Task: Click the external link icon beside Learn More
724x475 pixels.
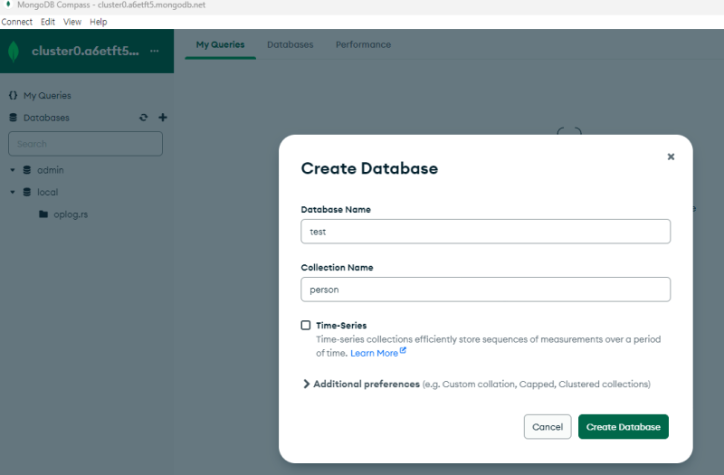Action: click(403, 352)
